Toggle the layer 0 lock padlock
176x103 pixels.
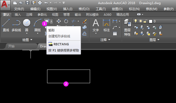(145, 21)
